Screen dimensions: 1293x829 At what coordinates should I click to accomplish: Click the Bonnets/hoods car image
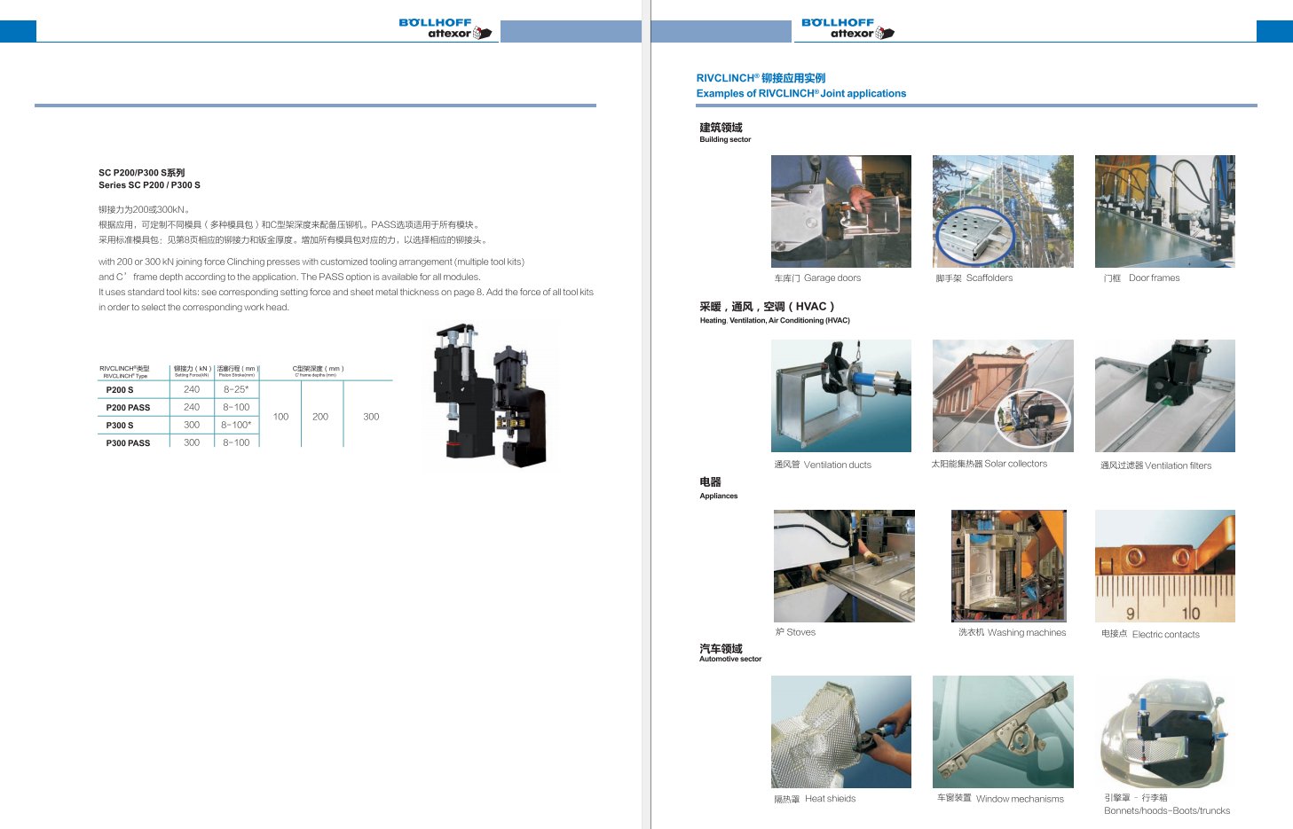point(1164,731)
